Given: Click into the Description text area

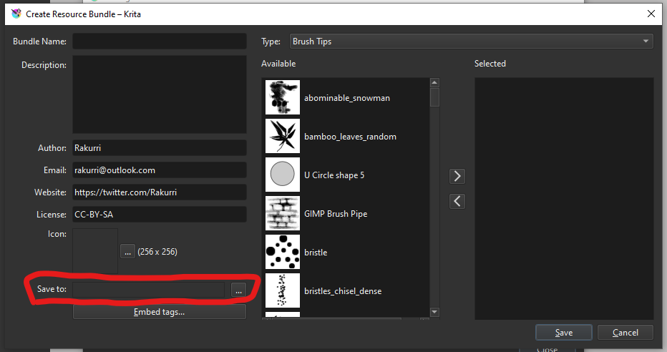Looking at the screenshot, I should pyautogui.click(x=159, y=94).
